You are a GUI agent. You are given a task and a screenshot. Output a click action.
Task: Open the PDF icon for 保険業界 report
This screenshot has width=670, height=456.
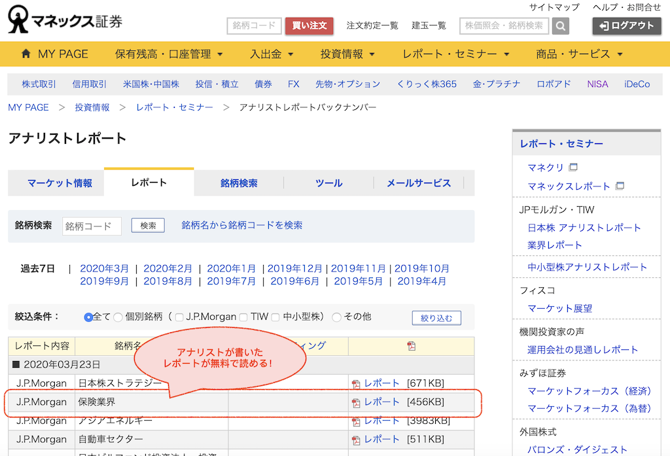355,402
